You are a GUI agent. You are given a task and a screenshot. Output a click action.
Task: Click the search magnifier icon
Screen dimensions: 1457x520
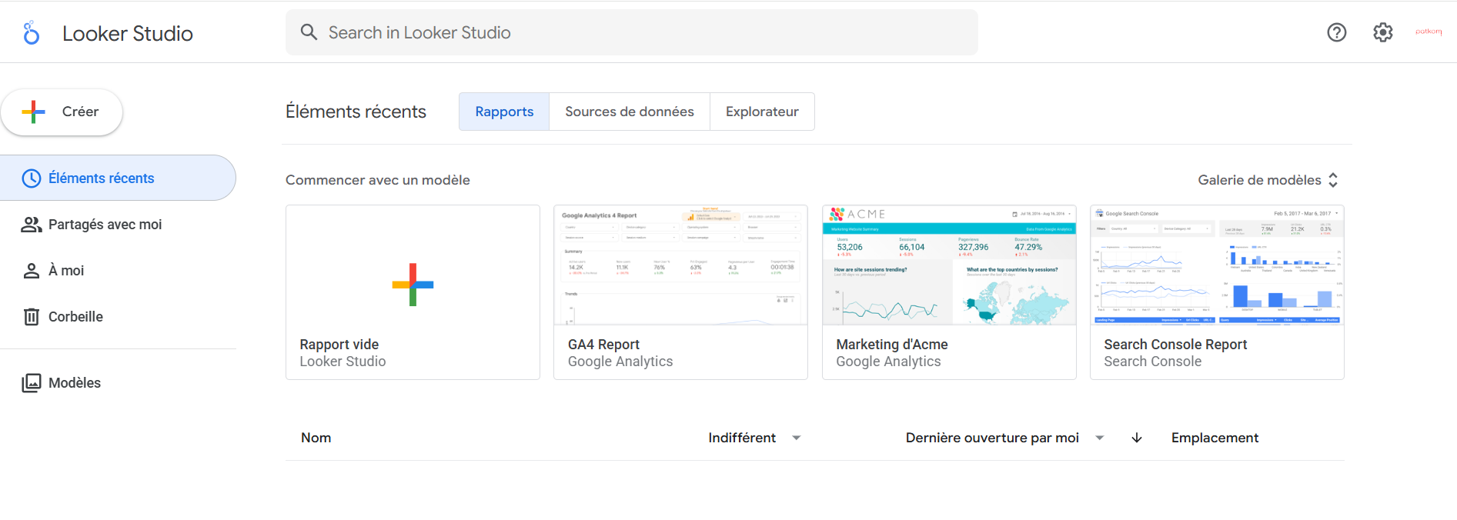point(309,32)
